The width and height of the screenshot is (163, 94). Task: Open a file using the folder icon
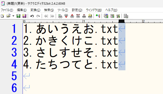(x=8, y=16)
